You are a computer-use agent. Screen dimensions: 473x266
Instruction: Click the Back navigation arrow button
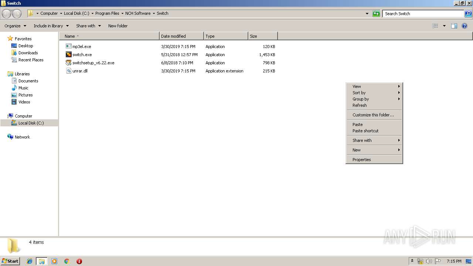point(7,14)
